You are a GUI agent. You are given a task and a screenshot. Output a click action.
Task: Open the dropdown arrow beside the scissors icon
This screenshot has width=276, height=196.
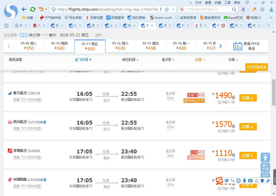tap(248, 9)
